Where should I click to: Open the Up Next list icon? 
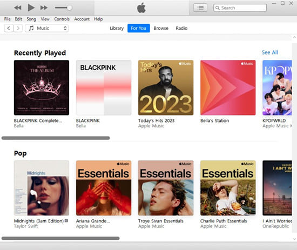click(200, 8)
